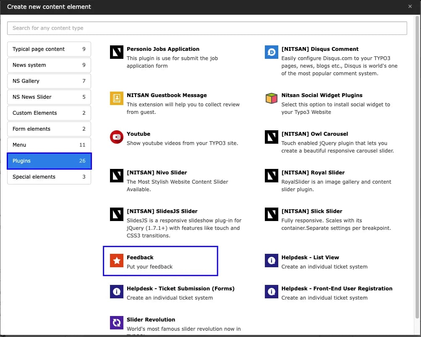Select the NITSAN Guestbook Message title
Image resolution: width=421 pixels, height=337 pixels.
(x=167, y=95)
